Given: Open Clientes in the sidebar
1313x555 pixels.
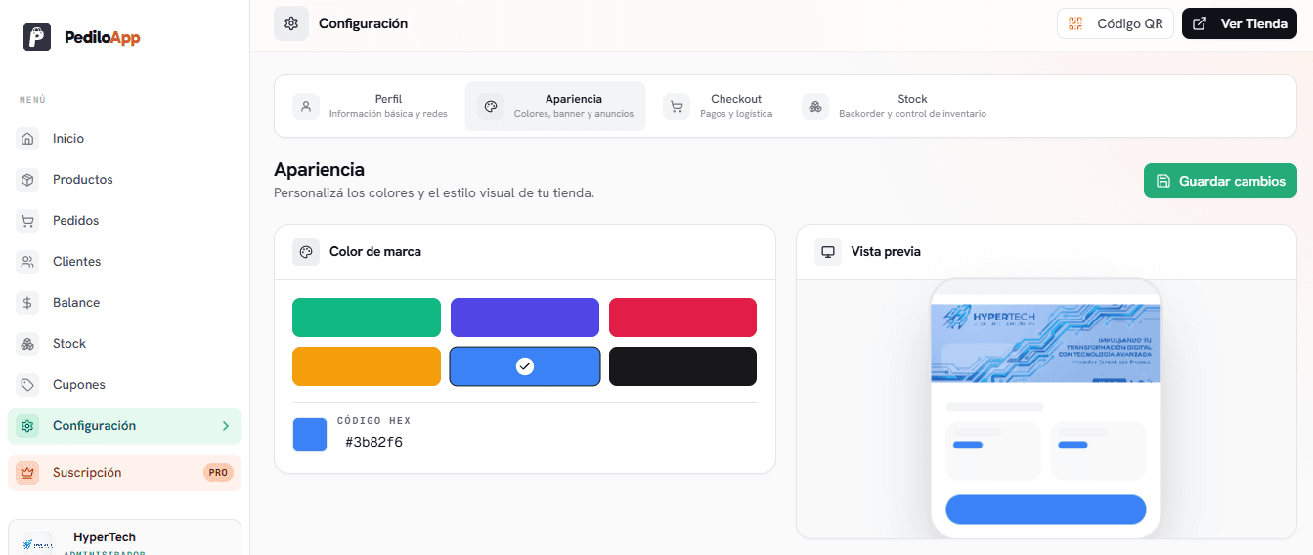Looking at the screenshot, I should pyautogui.click(x=124, y=262).
